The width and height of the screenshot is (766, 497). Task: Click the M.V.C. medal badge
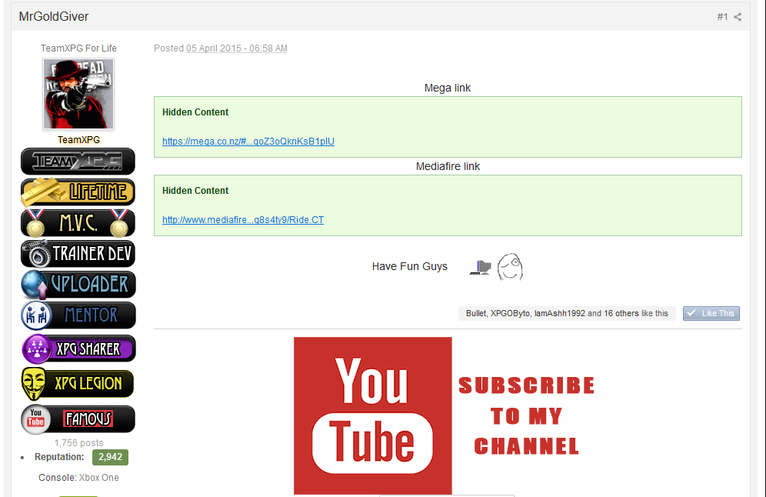click(x=78, y=223)
